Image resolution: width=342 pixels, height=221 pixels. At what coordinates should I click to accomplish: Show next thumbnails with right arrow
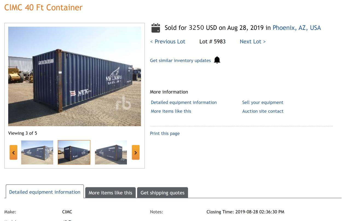136,152
